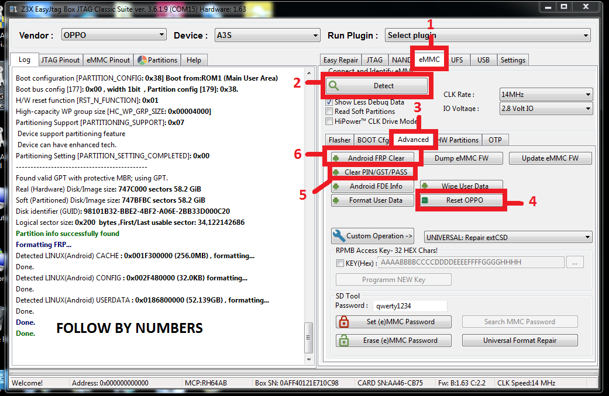The width and height of the screenshot is (609, 396).
Task: Click the Universal Format Repair button
Action: pyautogui.click(x=519, y=341)
